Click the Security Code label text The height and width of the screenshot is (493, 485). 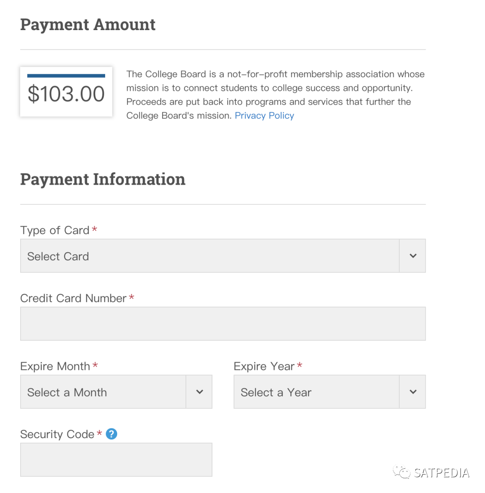pos(57,434)
